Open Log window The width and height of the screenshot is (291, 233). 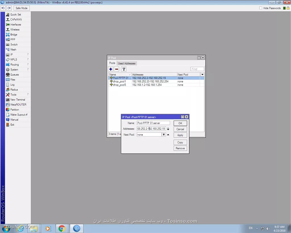click(12, 85)
